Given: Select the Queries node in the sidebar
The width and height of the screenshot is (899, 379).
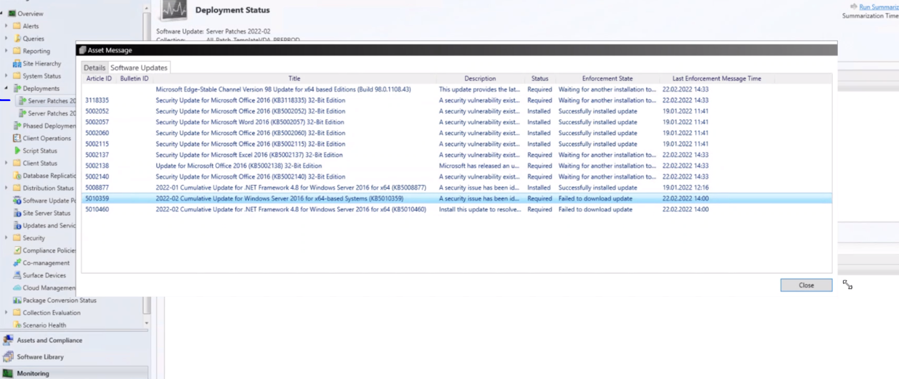Looking at the screenshot, I should pyautogui.click(x=31, y=38).
